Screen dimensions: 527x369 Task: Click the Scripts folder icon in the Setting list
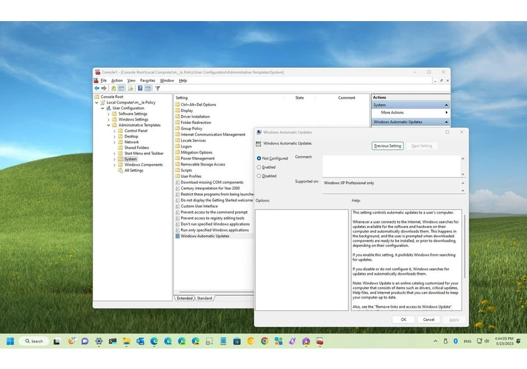177,170
